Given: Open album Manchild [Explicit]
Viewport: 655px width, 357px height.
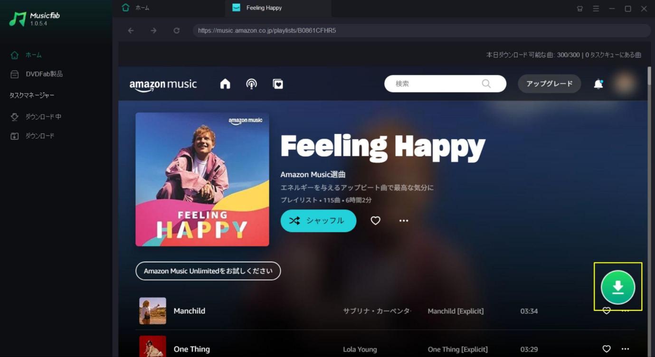Looking at the screenshot, I should [456, 311].
